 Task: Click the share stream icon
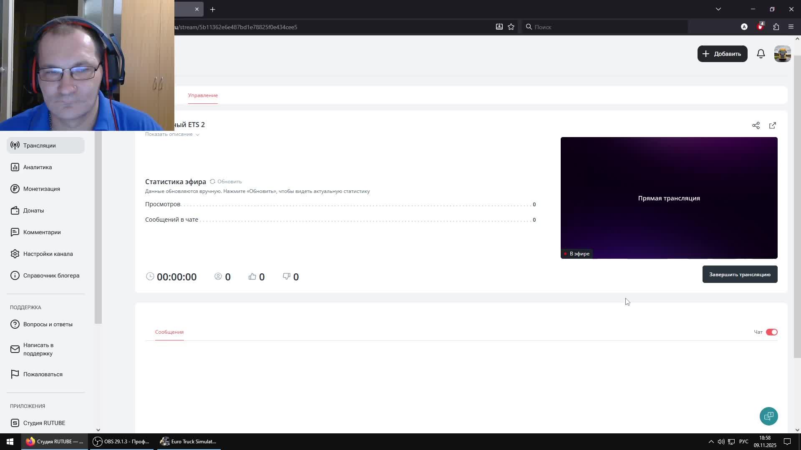[x=756, y=125]
